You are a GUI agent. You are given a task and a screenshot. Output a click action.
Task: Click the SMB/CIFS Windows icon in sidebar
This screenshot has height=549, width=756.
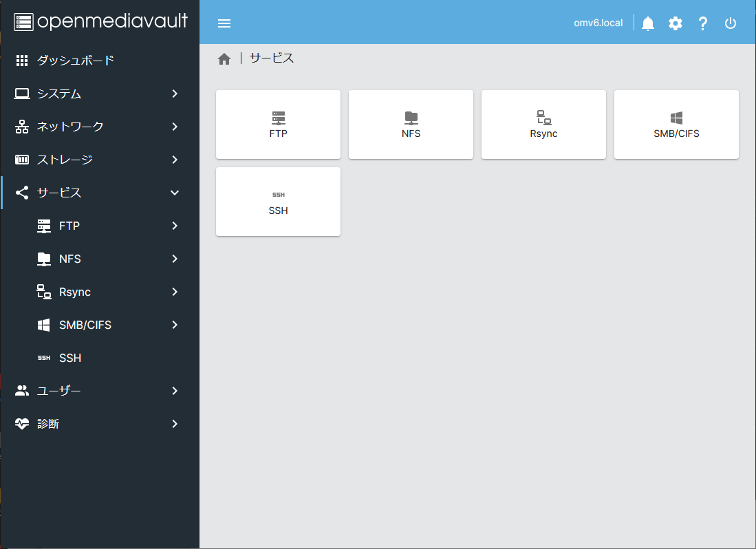click(44, 325)
